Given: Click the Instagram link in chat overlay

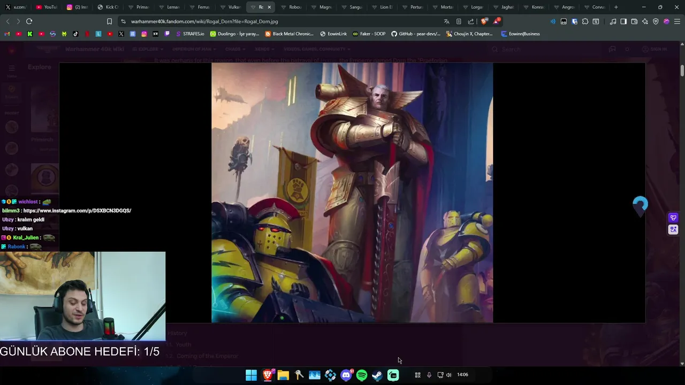Looking at the screenshot, I should 77,211.
